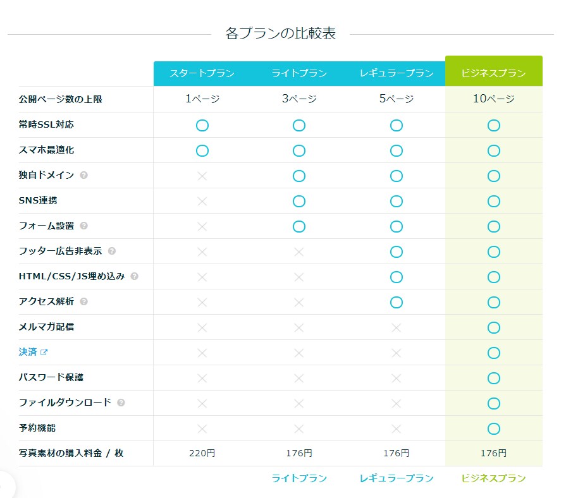The image size is (566, 498).
Task: Click circle icon for メルマガ配信 in ビジネスプラン
Action: [x=494, y=327]
